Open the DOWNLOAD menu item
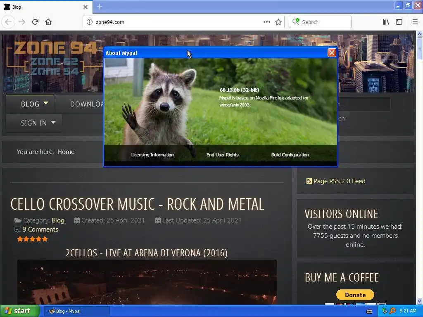 86,104
